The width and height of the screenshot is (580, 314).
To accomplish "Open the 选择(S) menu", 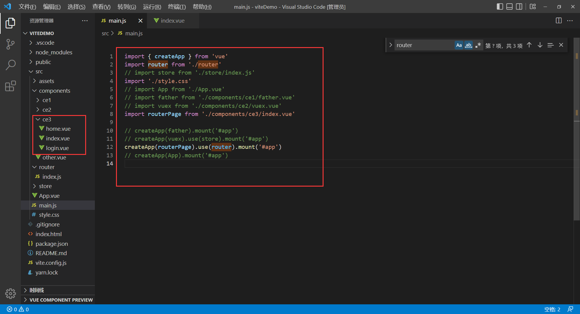I will pos(76,7).
